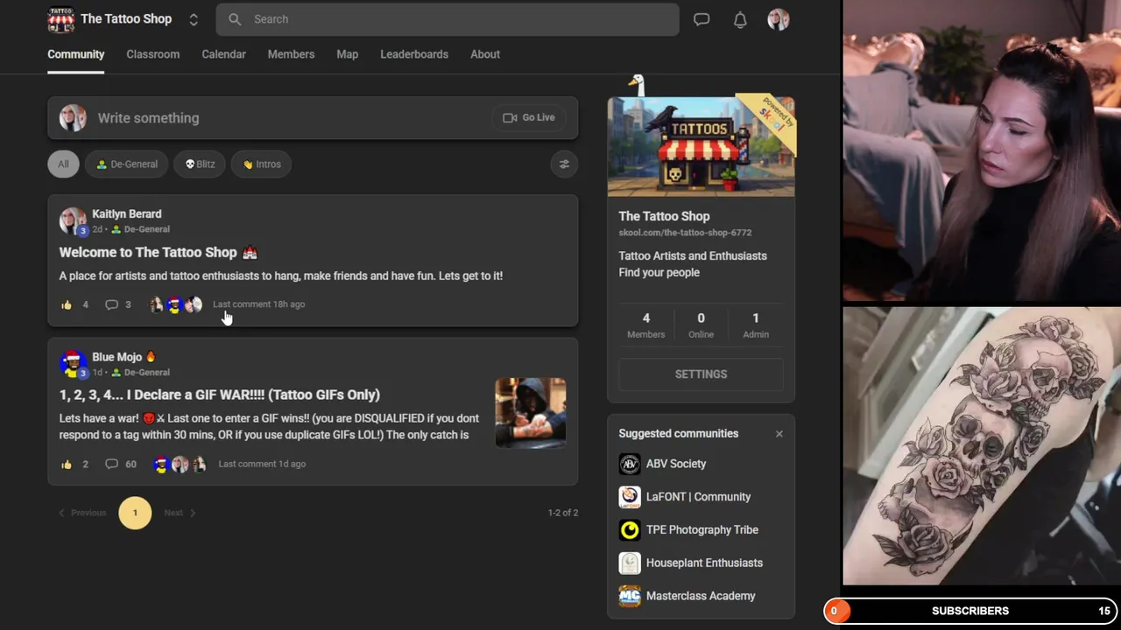Close the Suggested communities panel
The width and height of the screenshot is (1121, 630).
click(x=779, y=434)
